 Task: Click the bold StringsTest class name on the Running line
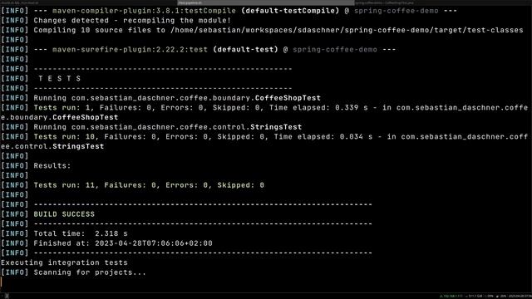[276, 127]
